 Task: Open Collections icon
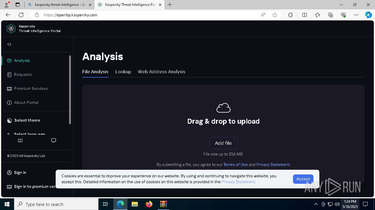pos(330,15)
